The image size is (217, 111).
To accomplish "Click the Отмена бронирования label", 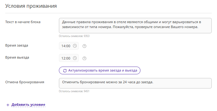I will pos(25,82).
